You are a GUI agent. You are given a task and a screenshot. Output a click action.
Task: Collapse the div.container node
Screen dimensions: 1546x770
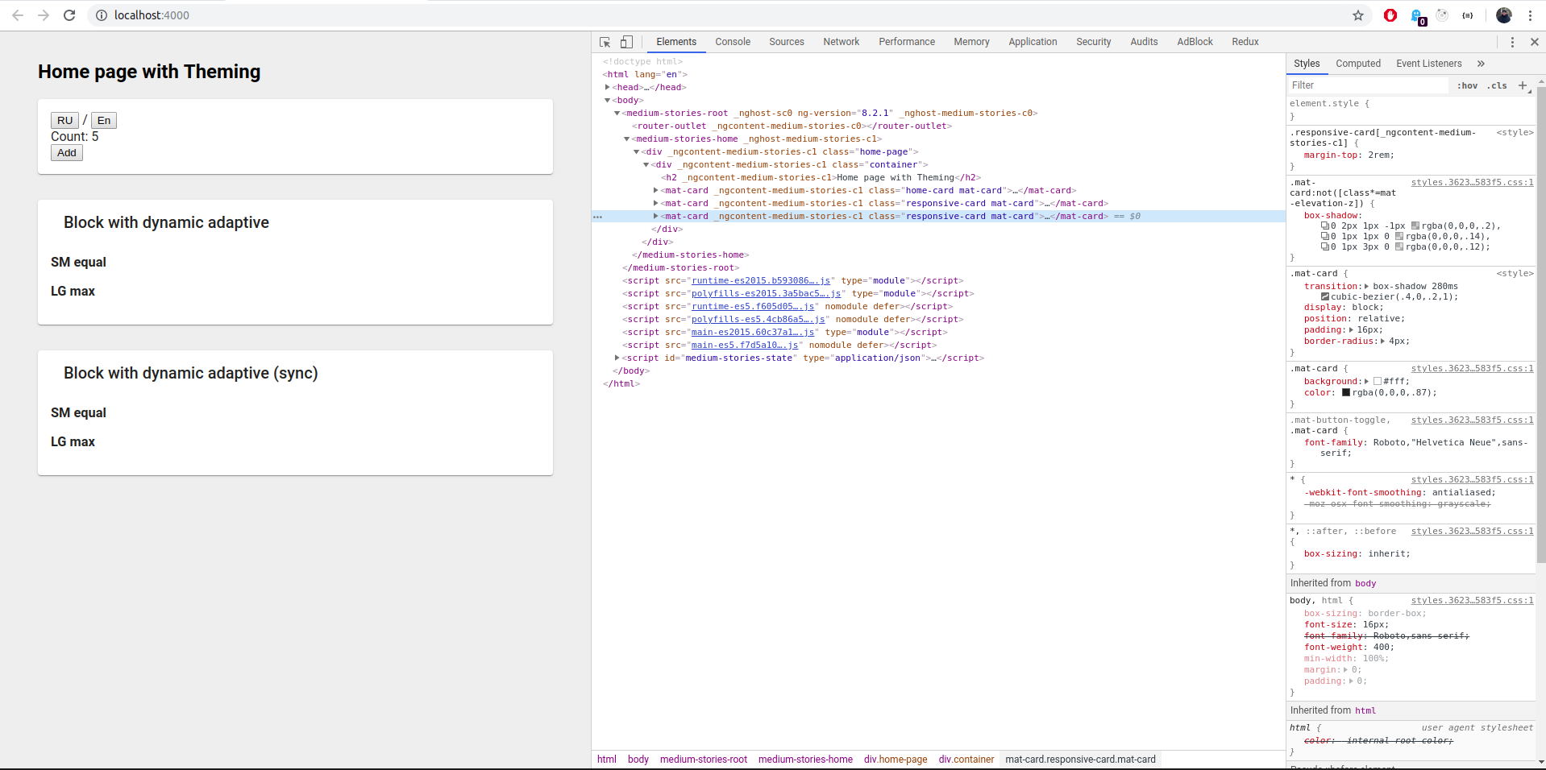pyautogui.click(x=646, y=165)
